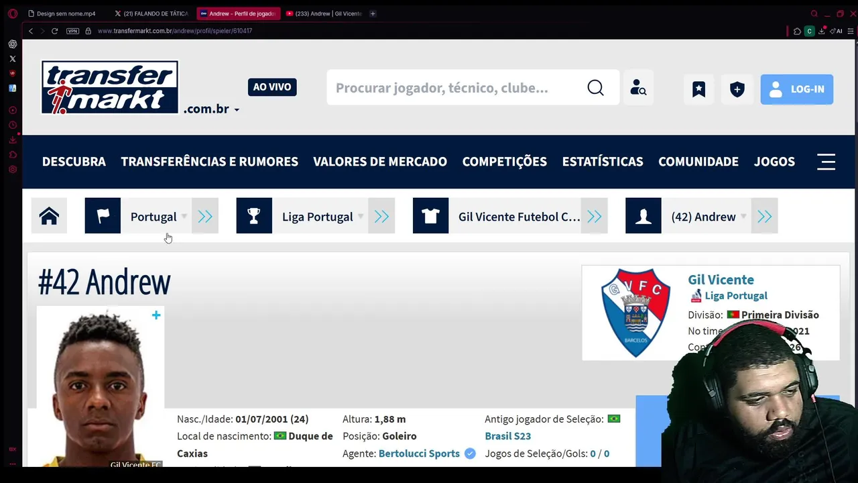Open the DESCUBRA menu

tap(74, 162)
